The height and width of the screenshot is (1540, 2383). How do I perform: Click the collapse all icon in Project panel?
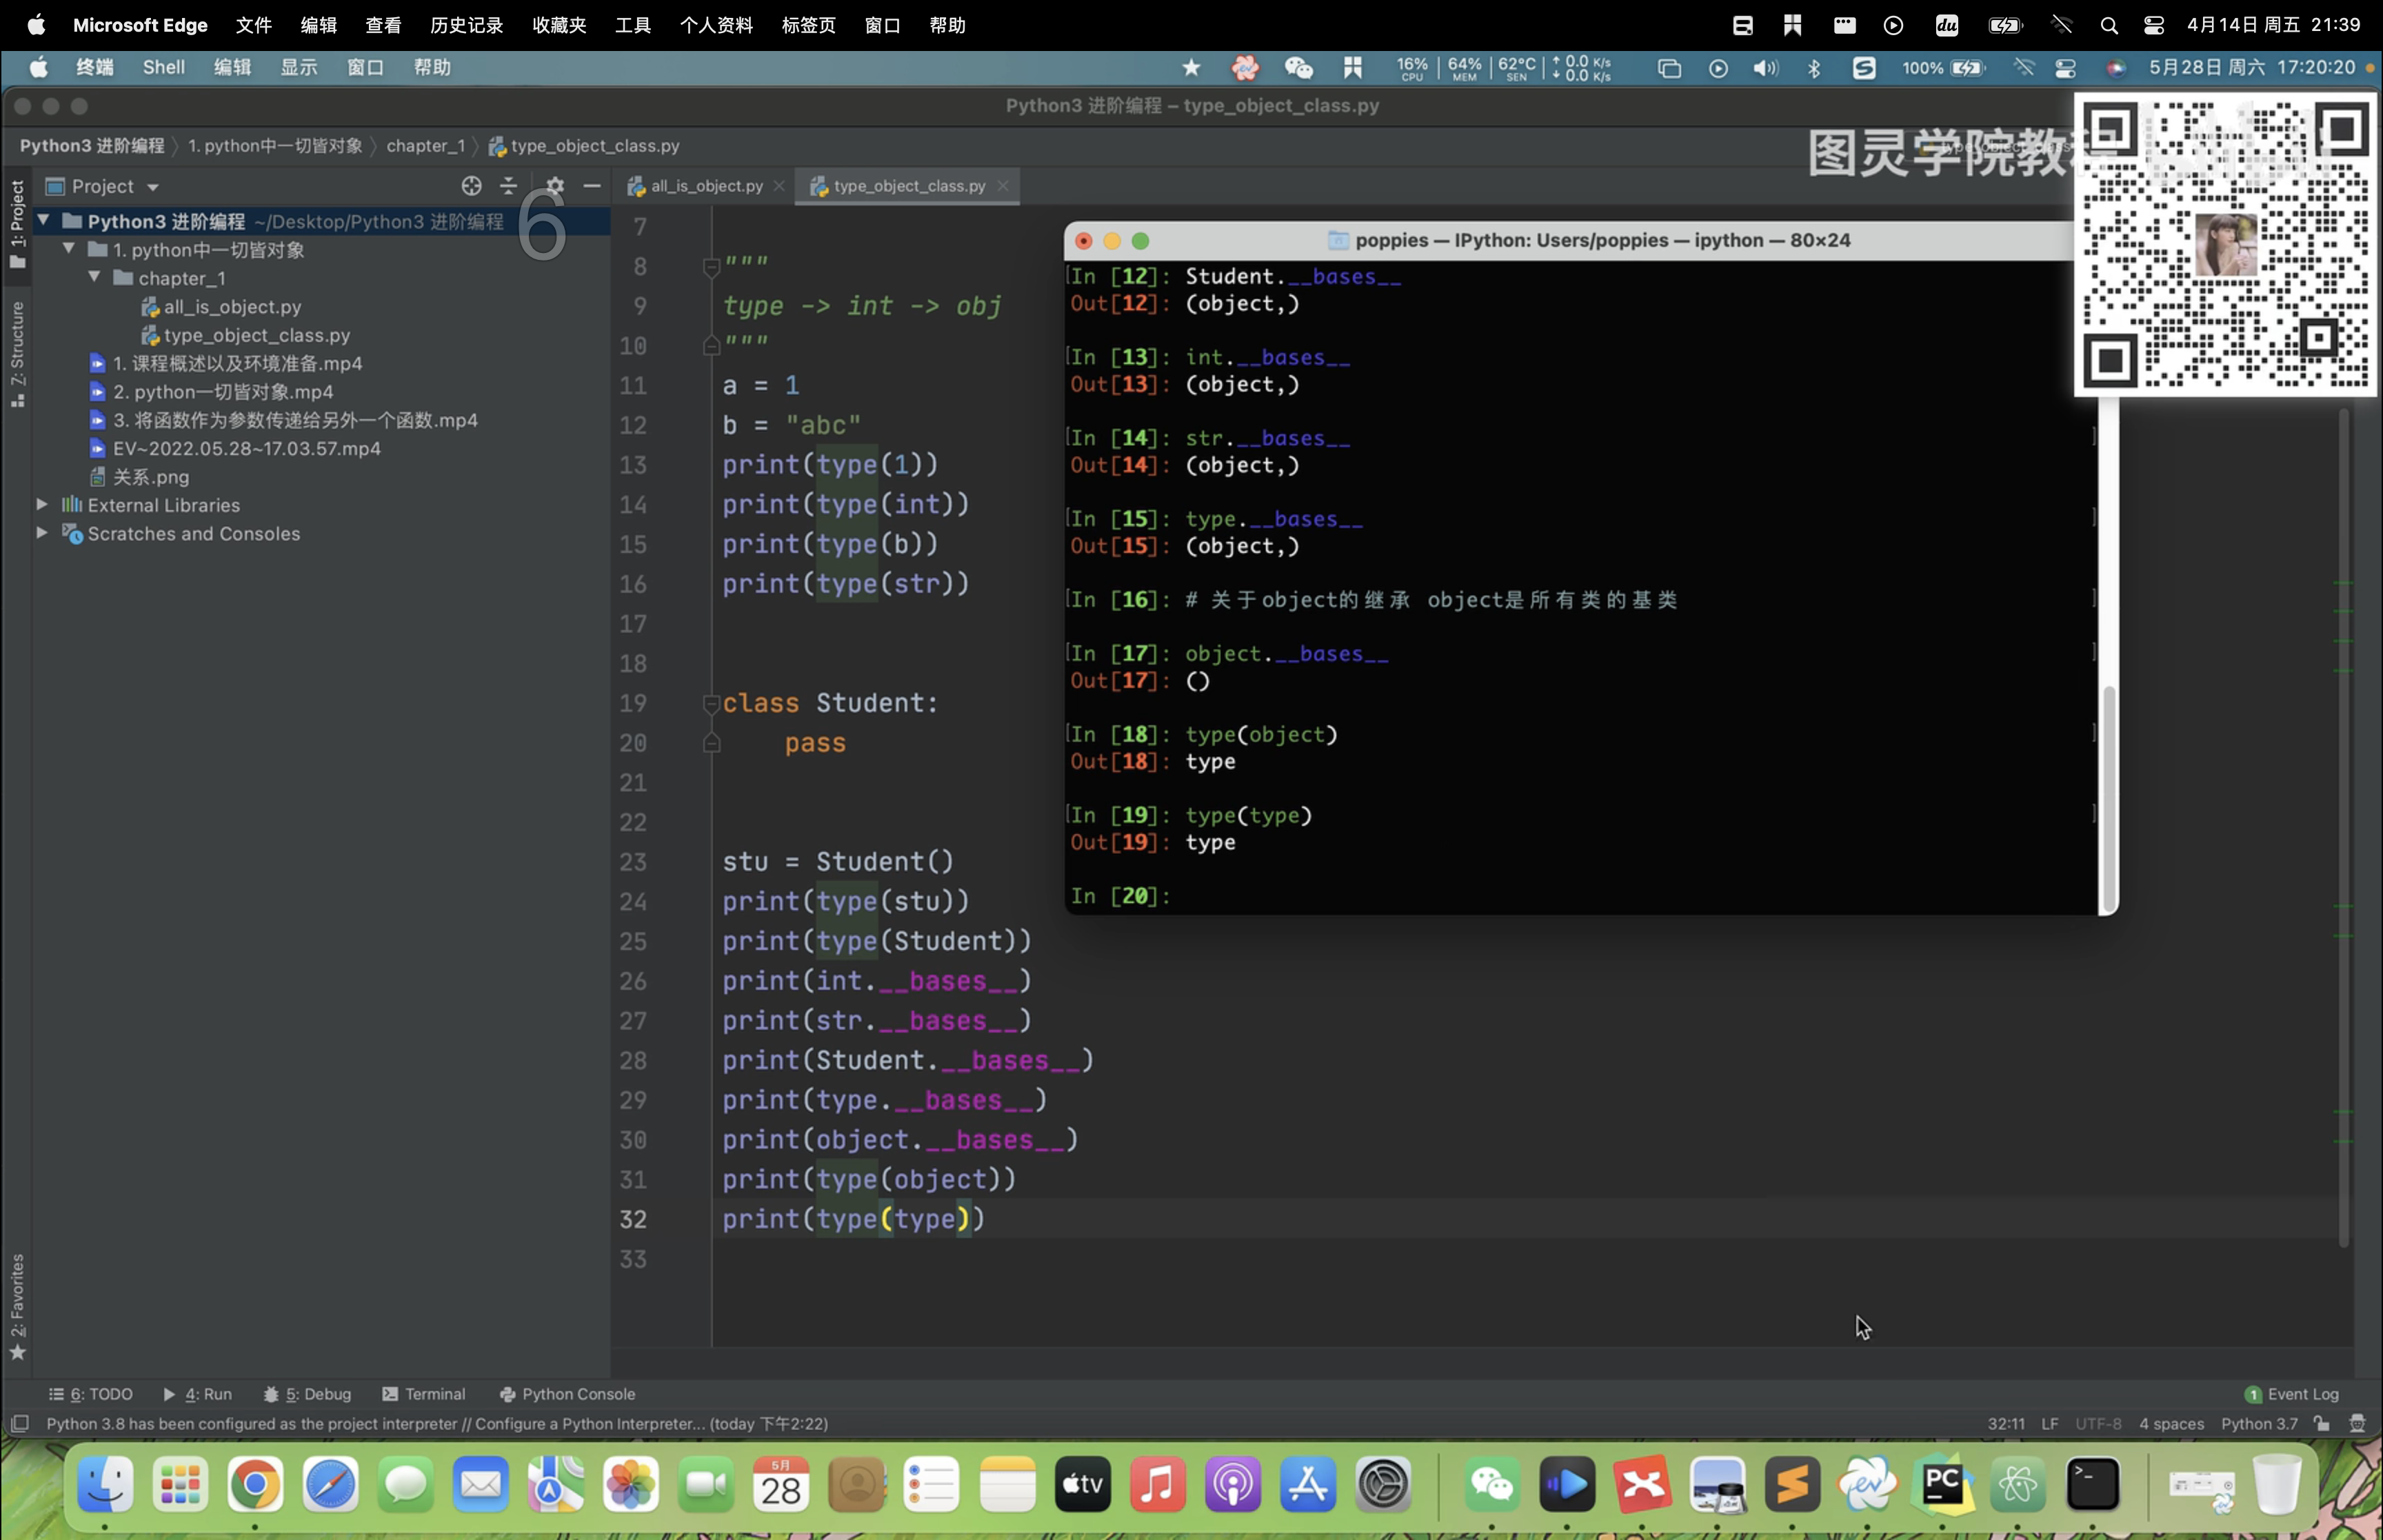click(509, 186)
